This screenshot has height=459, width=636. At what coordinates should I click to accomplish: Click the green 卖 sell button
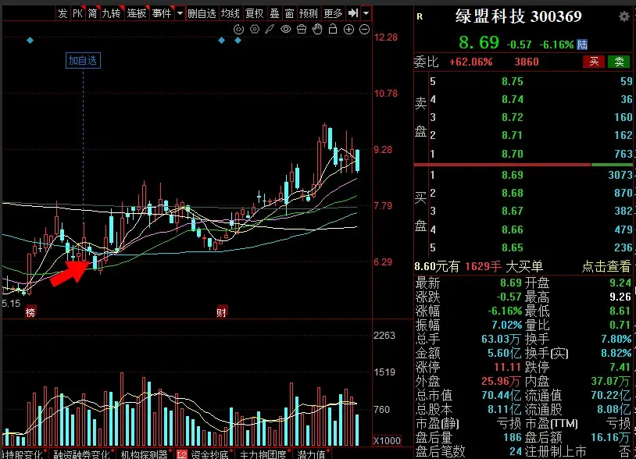(x=619, y=62)
